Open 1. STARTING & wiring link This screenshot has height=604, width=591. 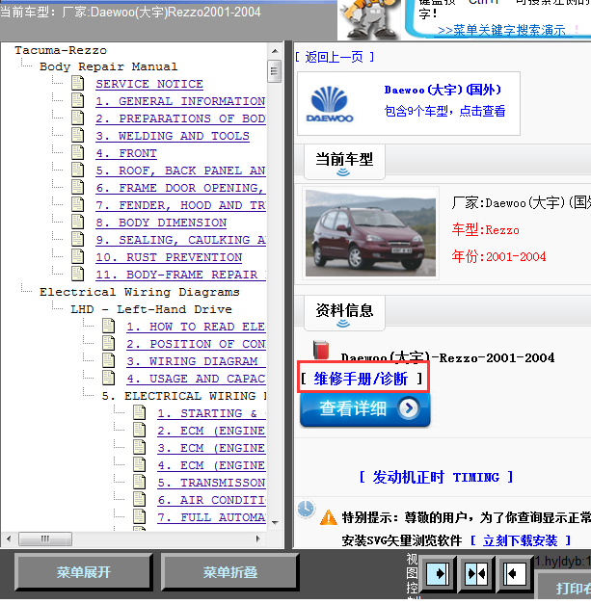click(x=211, y=413)
